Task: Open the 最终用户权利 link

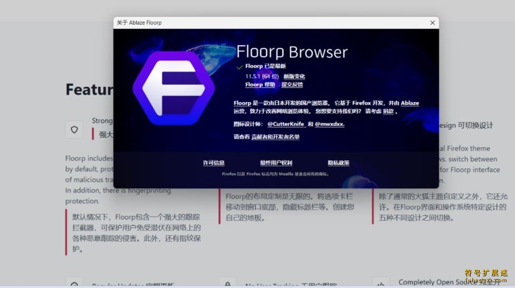Action: 276,163
